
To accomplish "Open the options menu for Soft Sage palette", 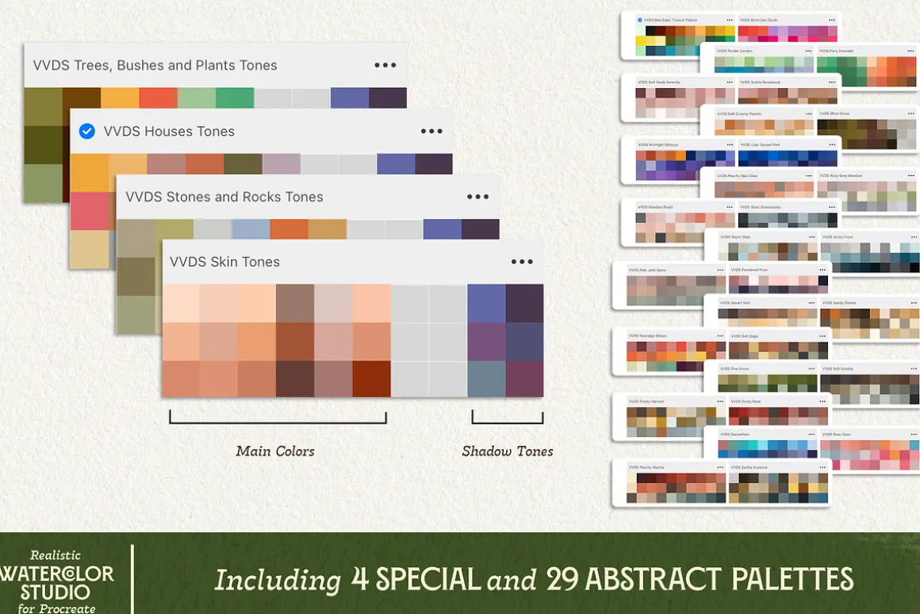I will [x=822, y=336].
